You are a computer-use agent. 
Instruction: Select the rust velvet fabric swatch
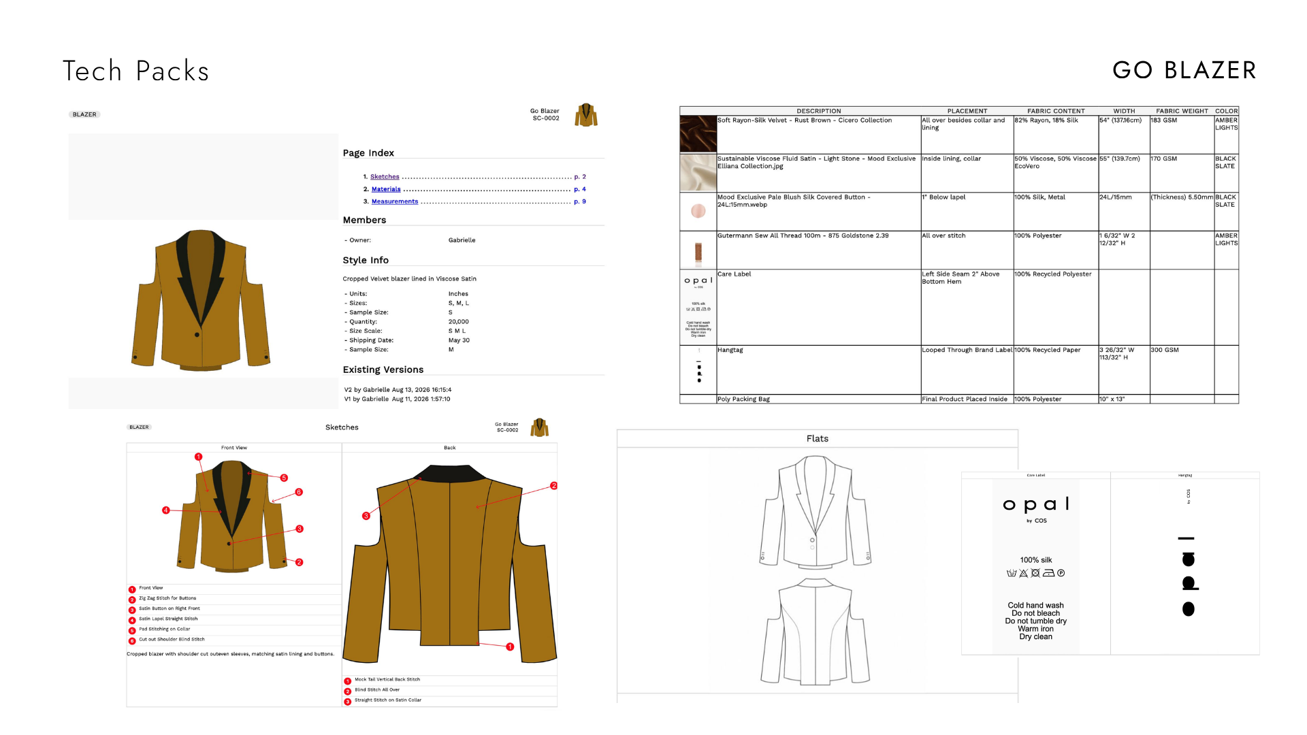pyautogui.click(x=698, y=134)
